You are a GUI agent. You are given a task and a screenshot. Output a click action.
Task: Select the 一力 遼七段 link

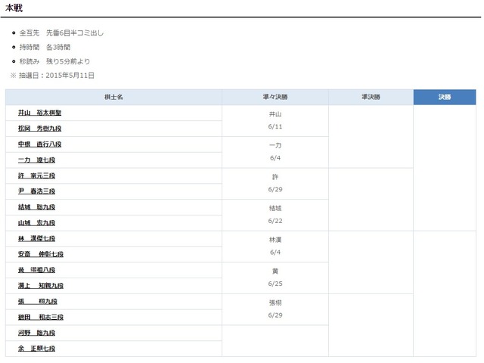[37, 160]
